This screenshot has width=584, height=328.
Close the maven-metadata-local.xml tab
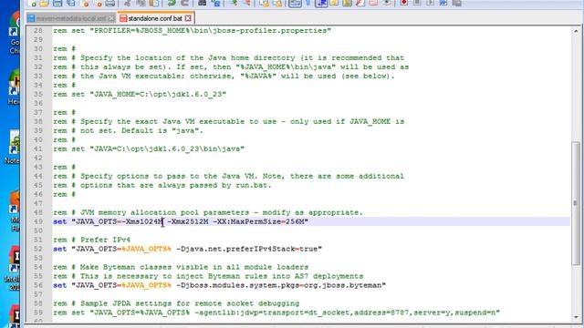click(x=111, y=18)
